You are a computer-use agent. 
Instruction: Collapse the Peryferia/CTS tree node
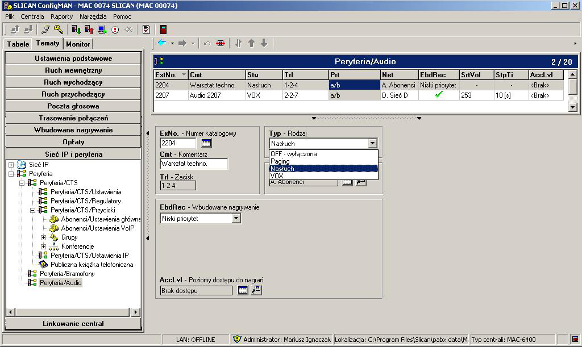click(x=22, y=183)
